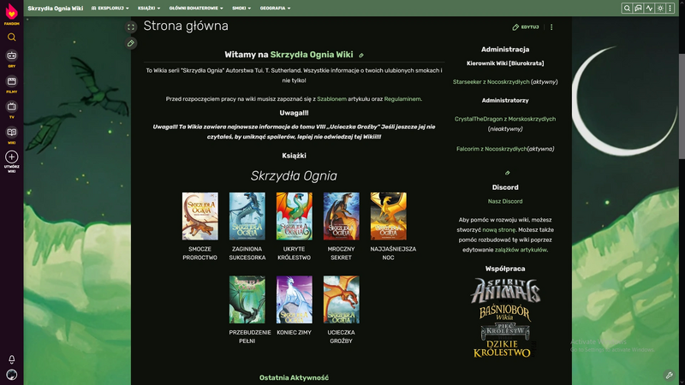
Task: Click the Utwórz Wiki plus icon
Action: point(11,157)
